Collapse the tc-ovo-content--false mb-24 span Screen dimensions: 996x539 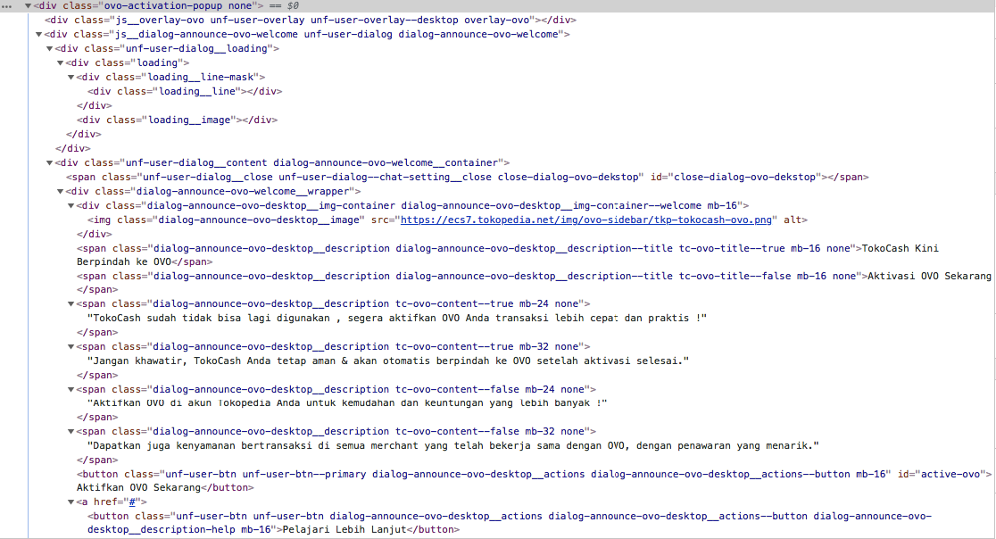click(x=71, y=390)
